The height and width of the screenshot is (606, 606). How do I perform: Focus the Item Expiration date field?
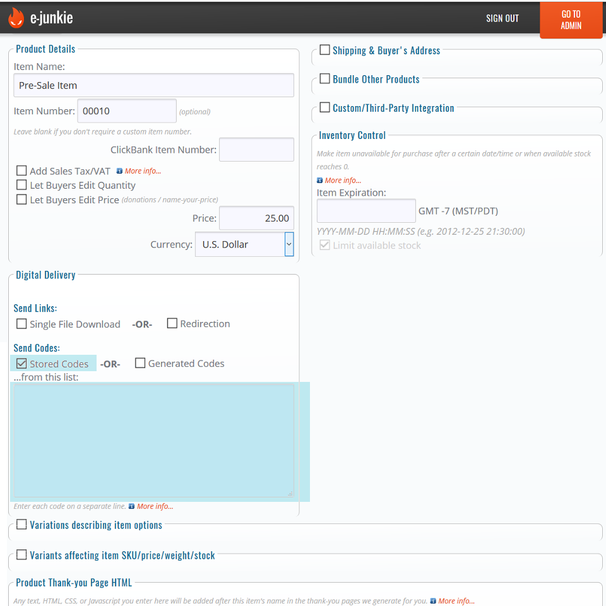[366, 211]
